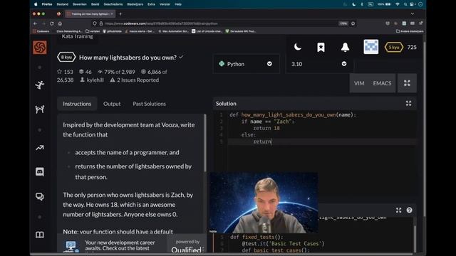The image size is (456, 256).
Task: Open a new browser tab
Action: click(x=120, y=14)
